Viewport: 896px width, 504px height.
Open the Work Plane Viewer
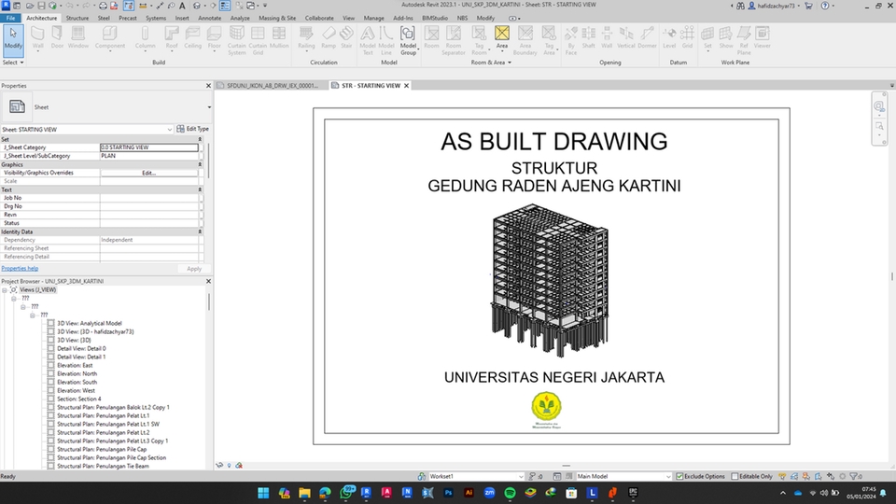point(763,38)
